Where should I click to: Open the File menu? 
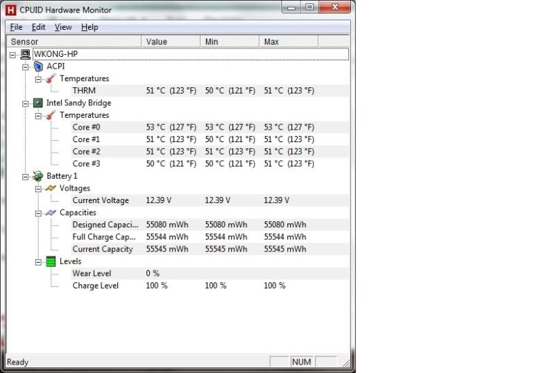[x=17, y=27]
